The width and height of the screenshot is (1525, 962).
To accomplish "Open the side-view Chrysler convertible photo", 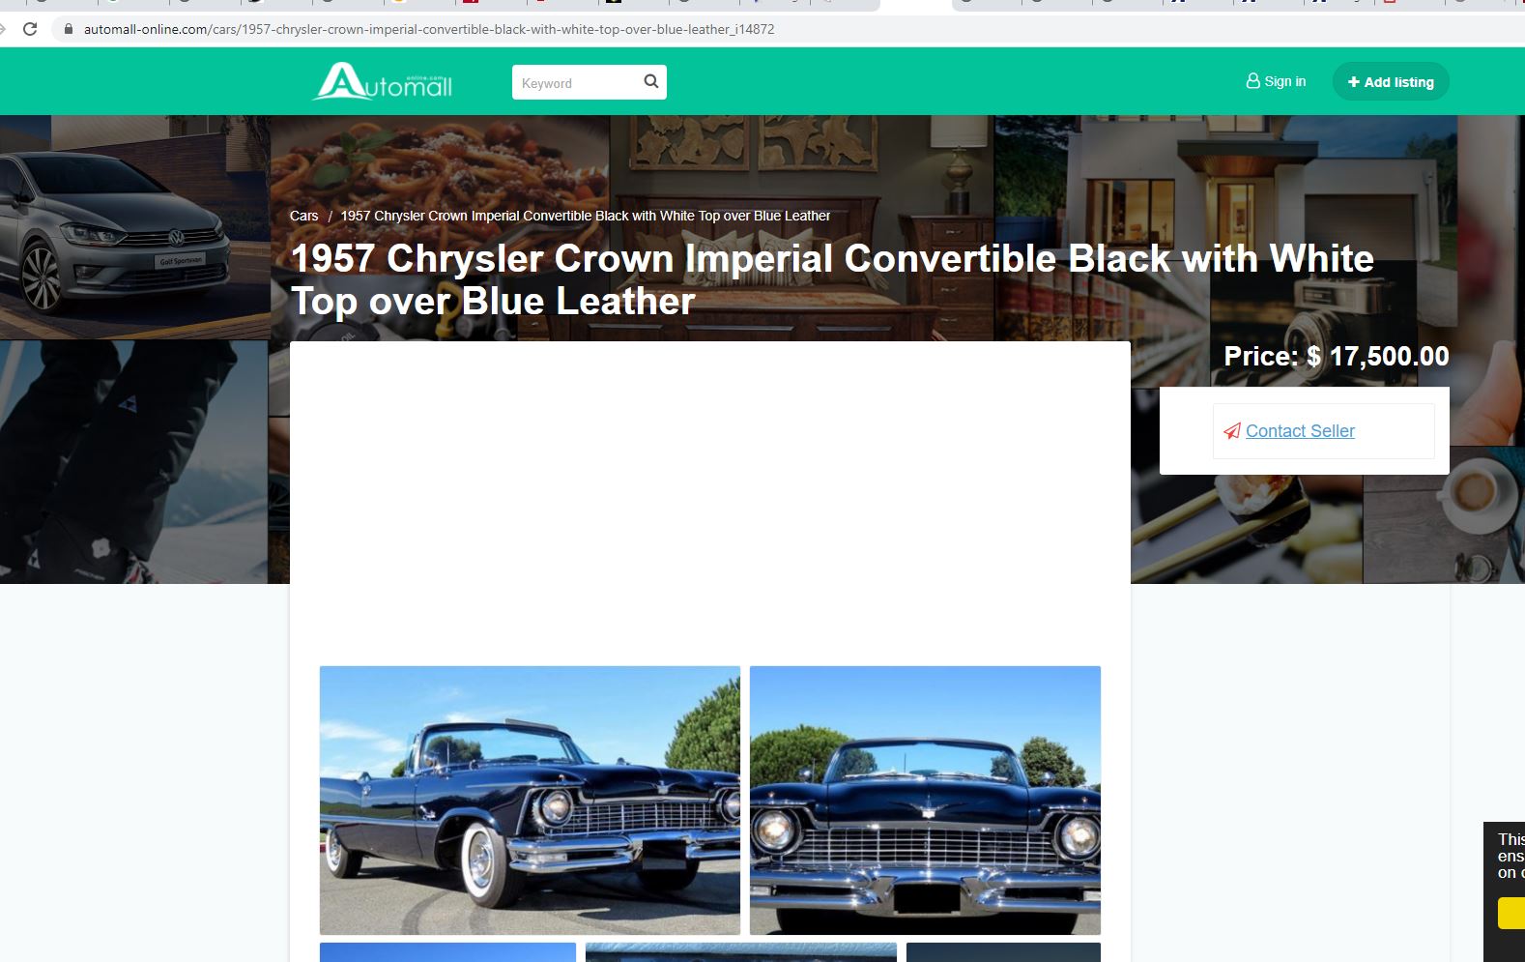I will point(530,800).
